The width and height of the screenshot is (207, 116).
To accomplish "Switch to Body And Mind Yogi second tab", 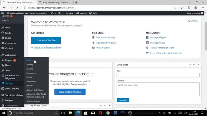I will click(55, 2).
